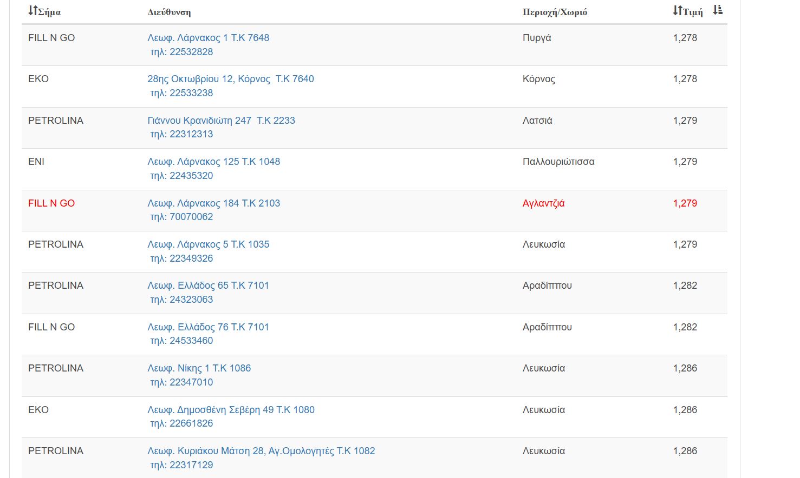Follow the Λεωφ. Λάρνακος 125 Τ.Κ 1048 link

(x=213, y=162)
